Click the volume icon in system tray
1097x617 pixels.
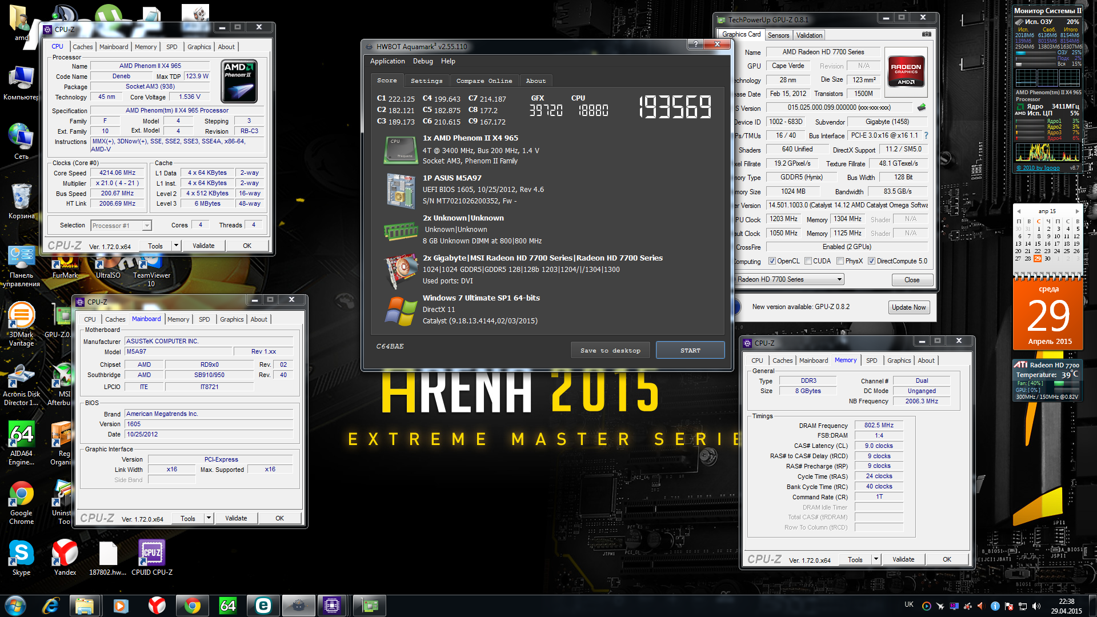(1036, 606)
